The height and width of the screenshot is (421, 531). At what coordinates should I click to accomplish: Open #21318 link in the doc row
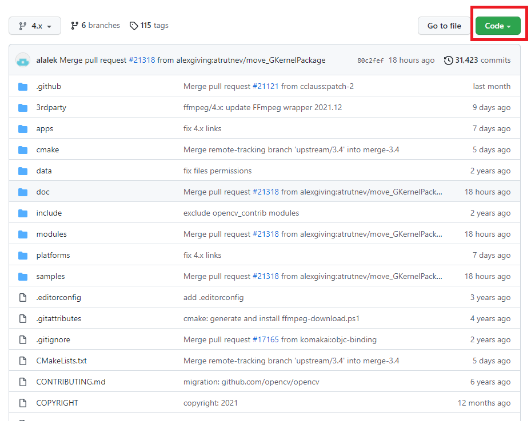tap(265, 192)
